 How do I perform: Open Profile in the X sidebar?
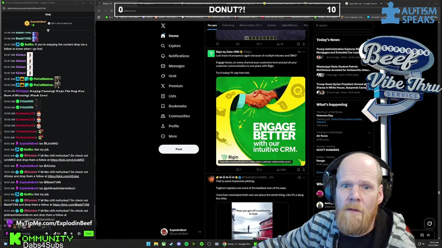170,126
